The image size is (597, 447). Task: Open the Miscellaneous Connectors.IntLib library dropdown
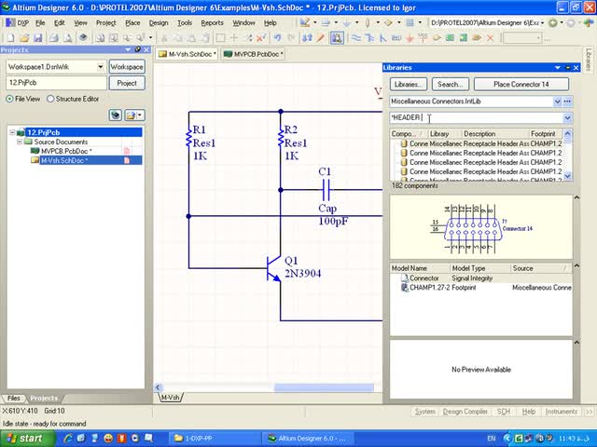click(x=557, y=101)
